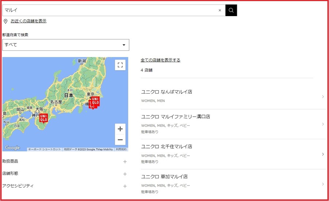The image size is (329, 201).
Task: Click the UNIQLO marker near Osaka
Action: coord(44,118)
